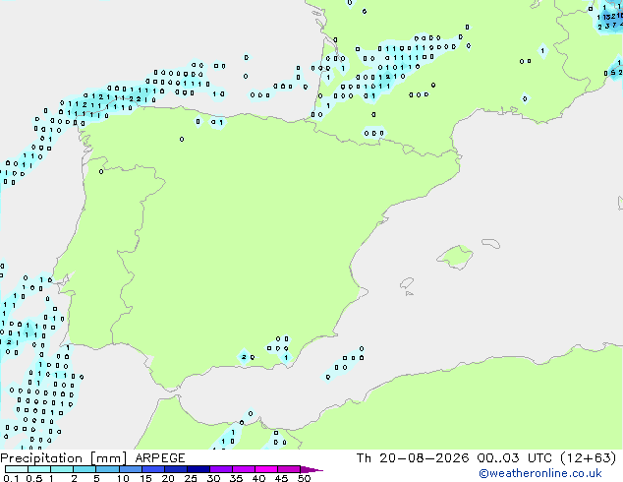Click the 30–35 mm purple swatch
623x482 pixels.
click(221, 469)
